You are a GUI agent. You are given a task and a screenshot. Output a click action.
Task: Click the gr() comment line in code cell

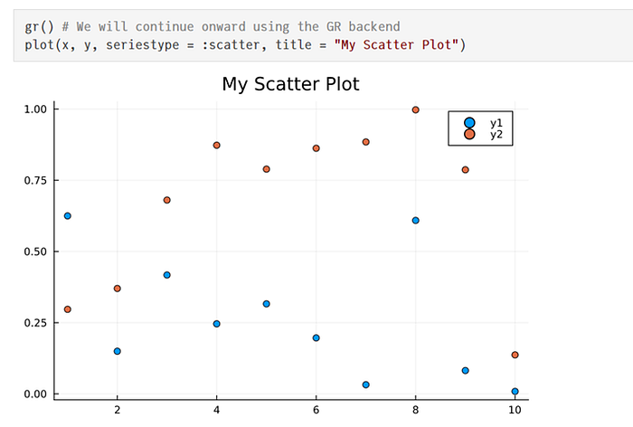coord(213,26)
